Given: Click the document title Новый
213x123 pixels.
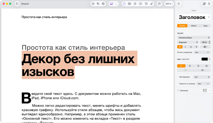Looking at the screenshot, I should (x=25, y=4).
